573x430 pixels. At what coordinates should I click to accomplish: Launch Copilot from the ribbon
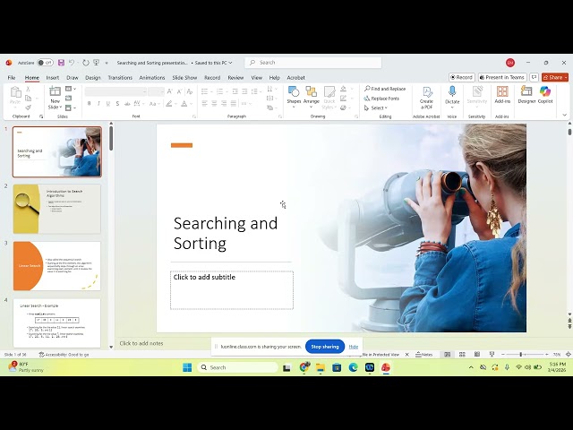click(545, 94)
